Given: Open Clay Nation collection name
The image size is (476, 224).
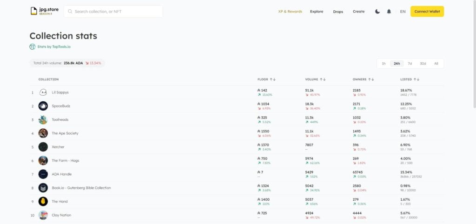Looking at the screenshot, I should (61, 215).
